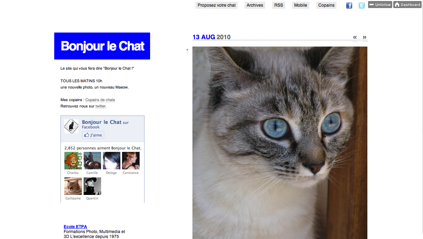The image size is (423, 239).
Task: Follow the Copains de chats link
Action: [x=100, y=100]
